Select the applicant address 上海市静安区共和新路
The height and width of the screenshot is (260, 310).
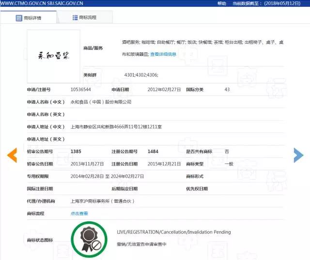116,127
